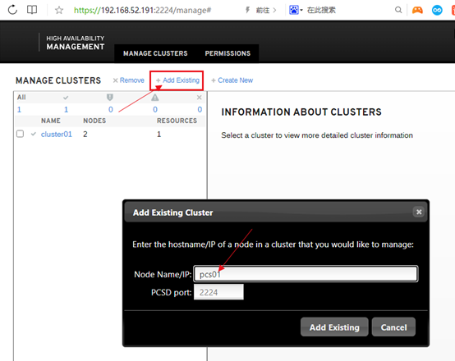
Task: Switch to the Permissions tab
Action: tap(227, 53)
